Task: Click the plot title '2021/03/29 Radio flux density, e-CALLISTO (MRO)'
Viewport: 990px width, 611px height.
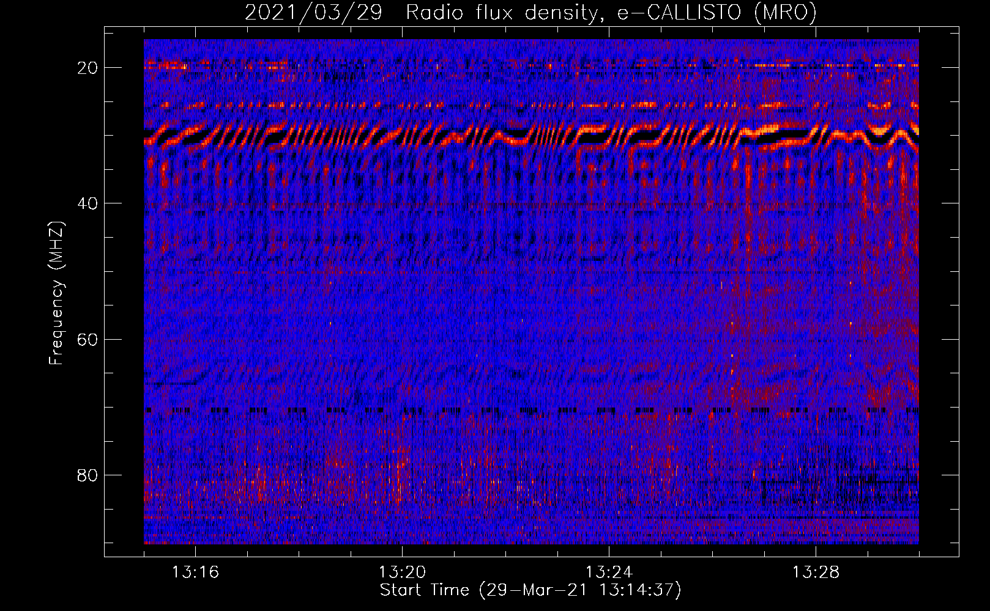Action: [x=530, y=13]
